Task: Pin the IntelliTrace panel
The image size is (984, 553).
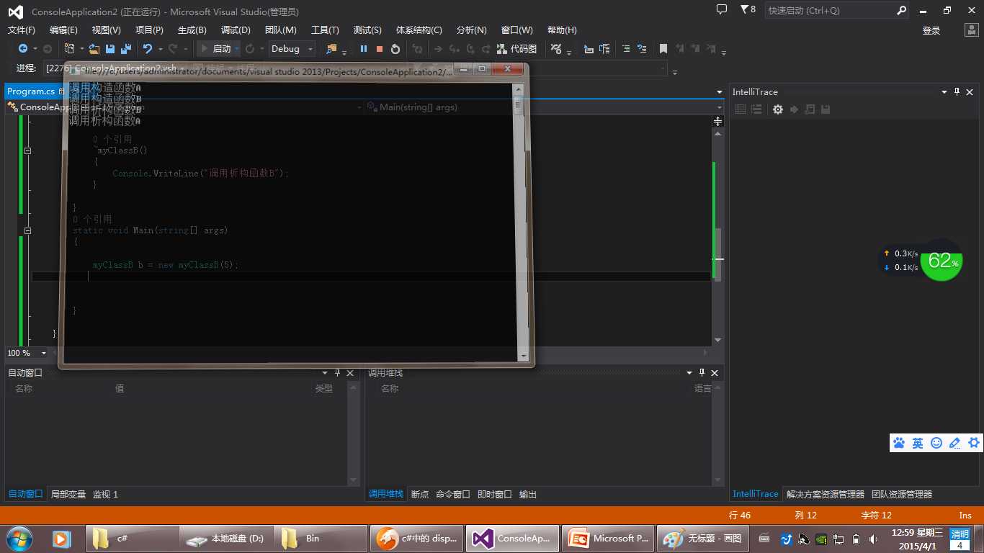Action: point(957,91)
